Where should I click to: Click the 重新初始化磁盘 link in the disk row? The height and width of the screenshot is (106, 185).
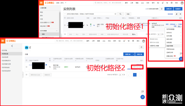coord(137,67)
